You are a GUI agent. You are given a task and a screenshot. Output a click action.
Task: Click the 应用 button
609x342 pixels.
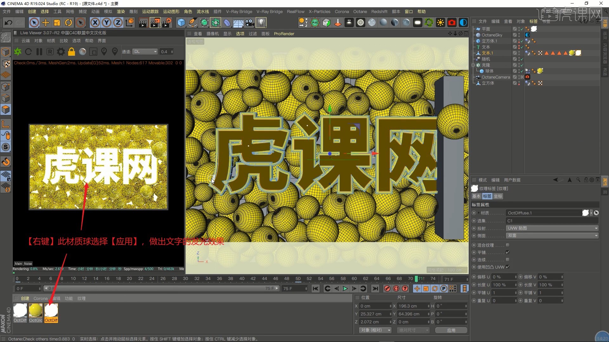pos(451,330)
